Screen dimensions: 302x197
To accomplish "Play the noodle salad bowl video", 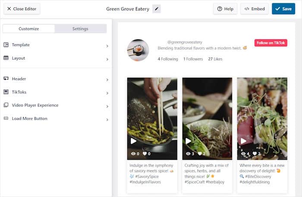I will point(188,141).
